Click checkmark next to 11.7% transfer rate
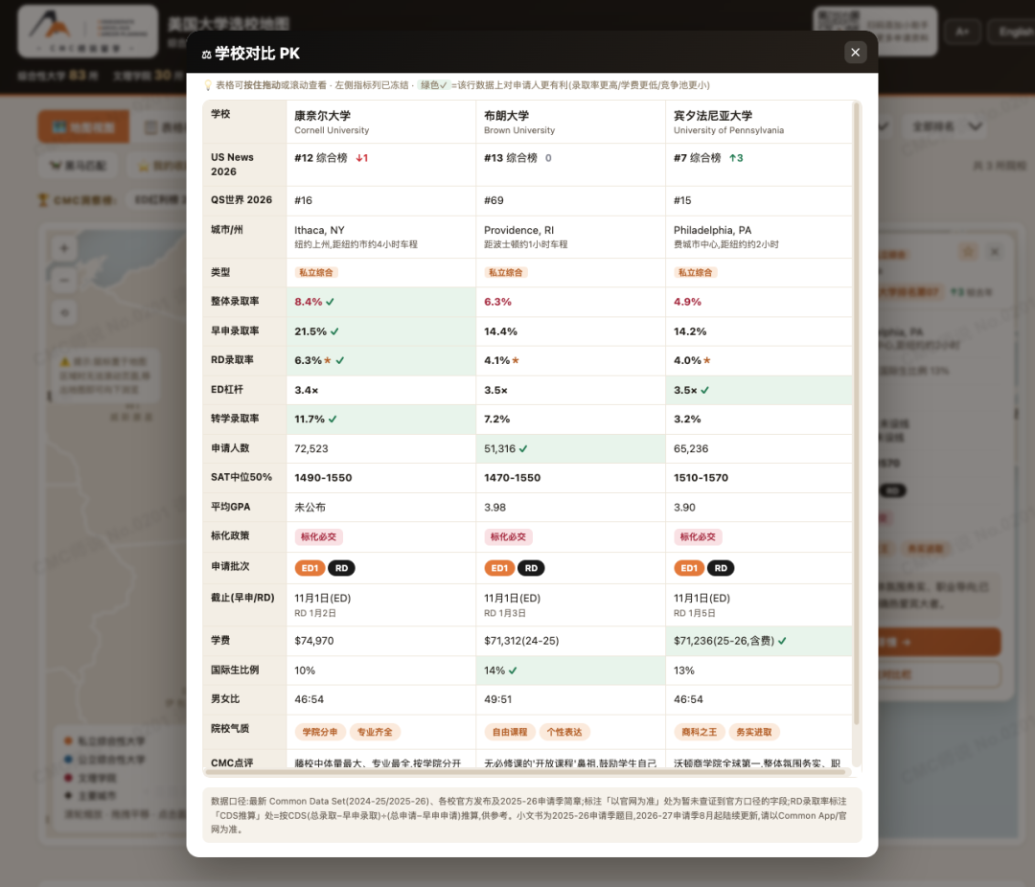Viewport: 1035px width, 887px height. coord(333,420)
